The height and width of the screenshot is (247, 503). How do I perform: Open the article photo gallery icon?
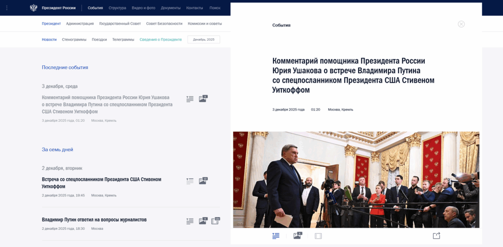[x=298, y=236]
